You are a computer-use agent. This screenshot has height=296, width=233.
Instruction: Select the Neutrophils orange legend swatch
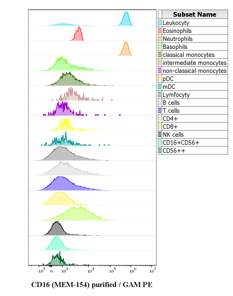[160, 39]
